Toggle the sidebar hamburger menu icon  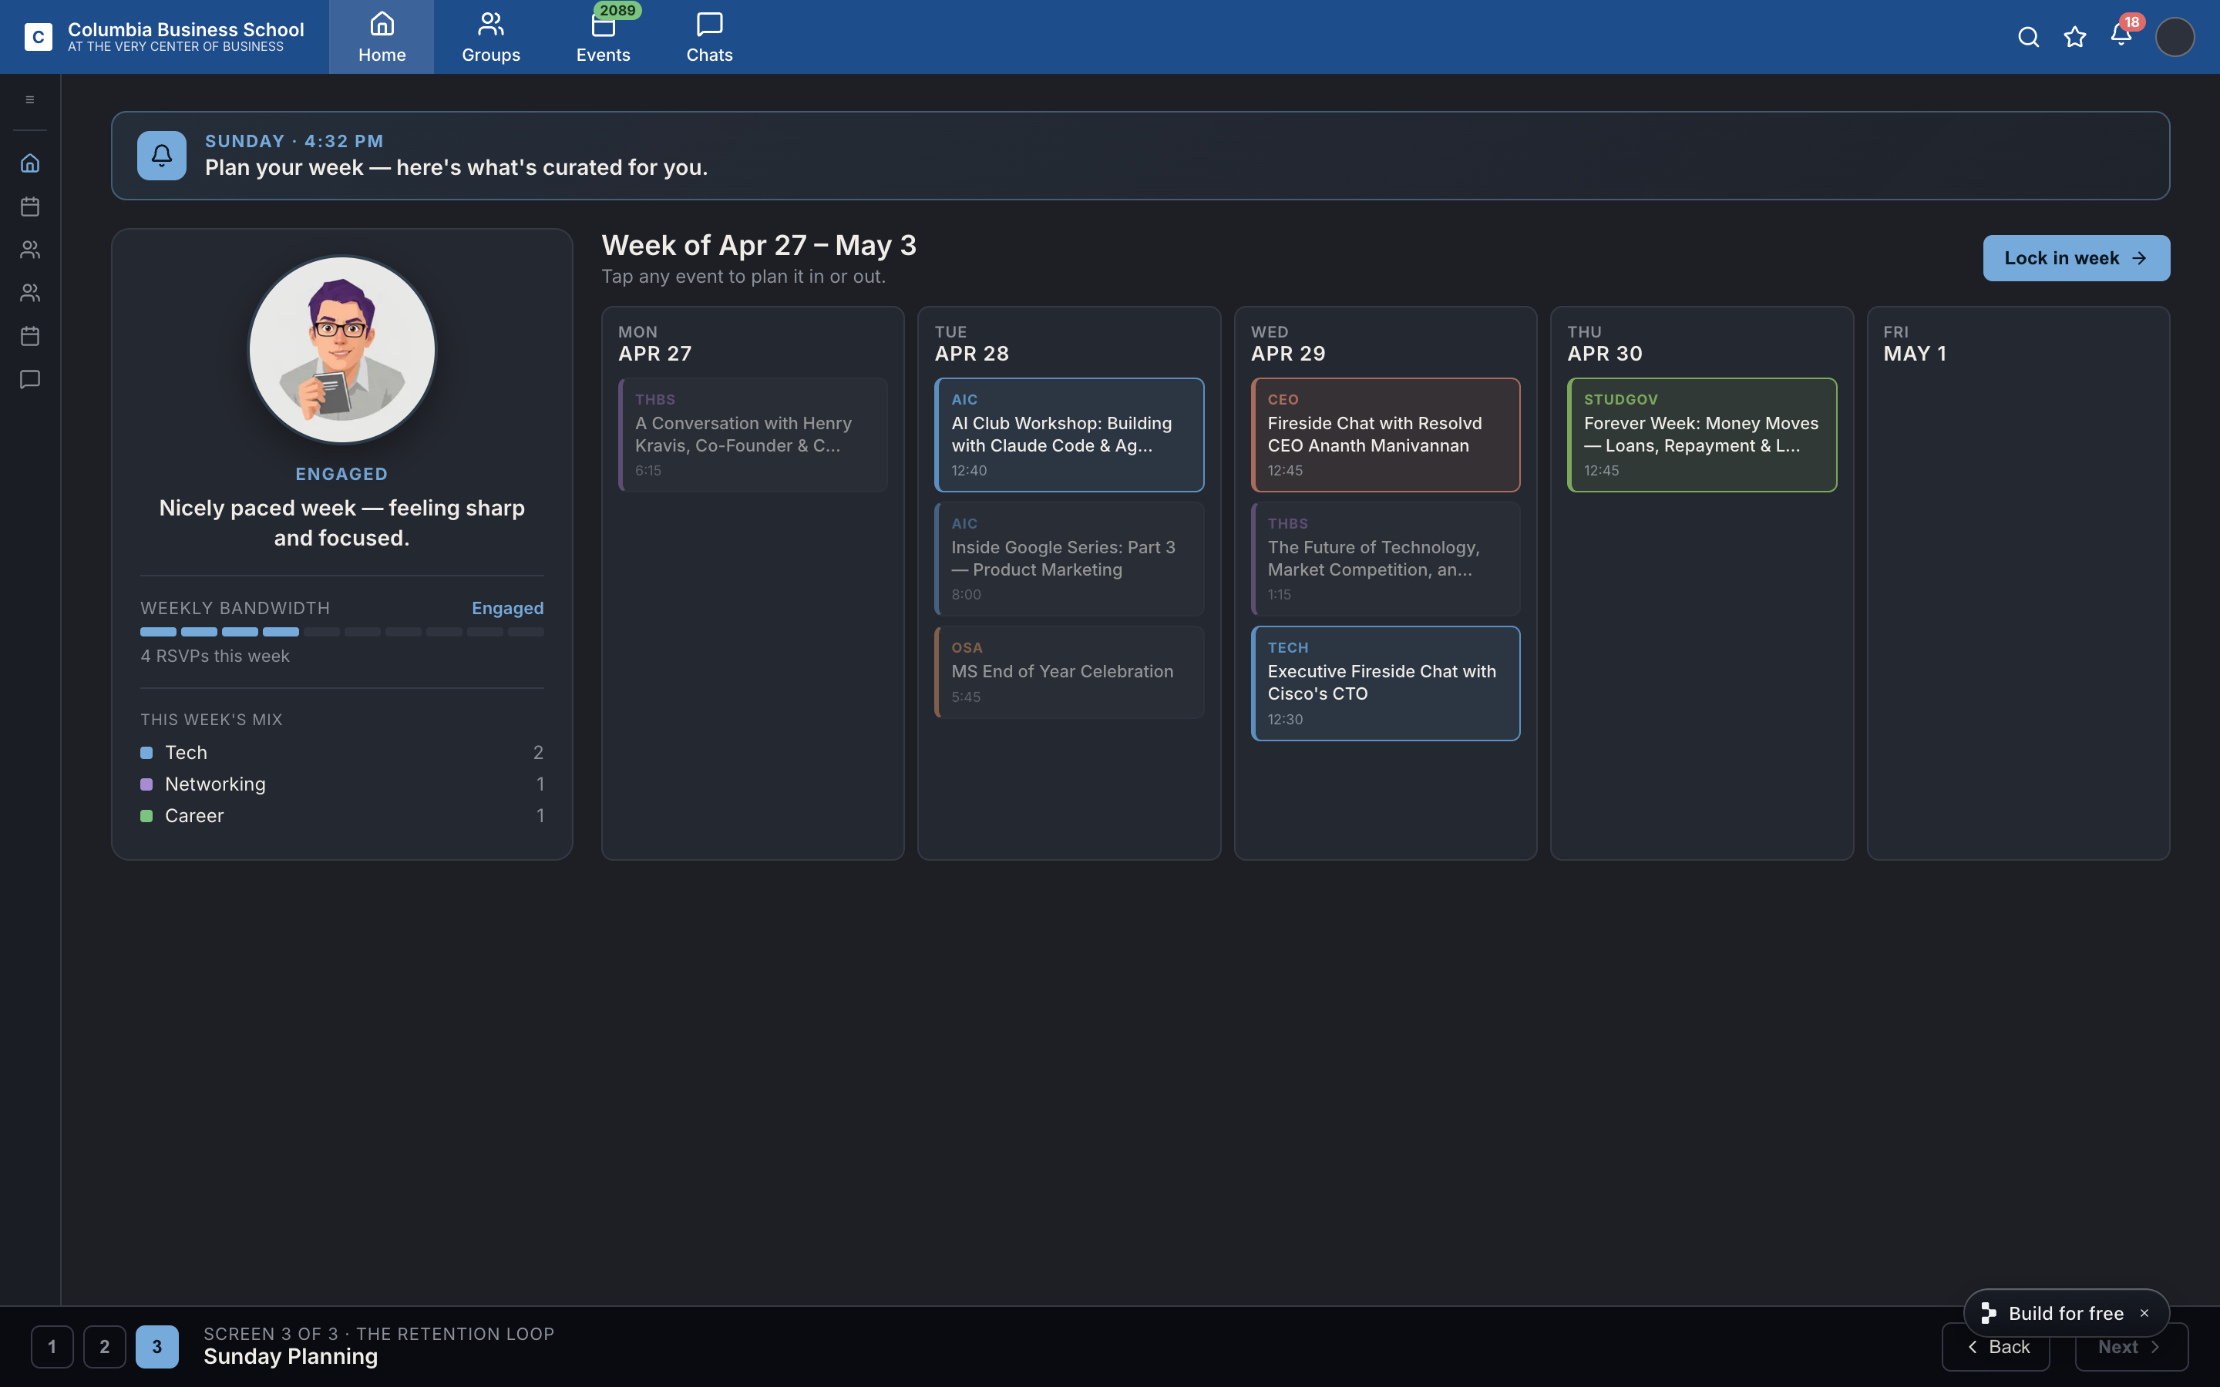29,99
